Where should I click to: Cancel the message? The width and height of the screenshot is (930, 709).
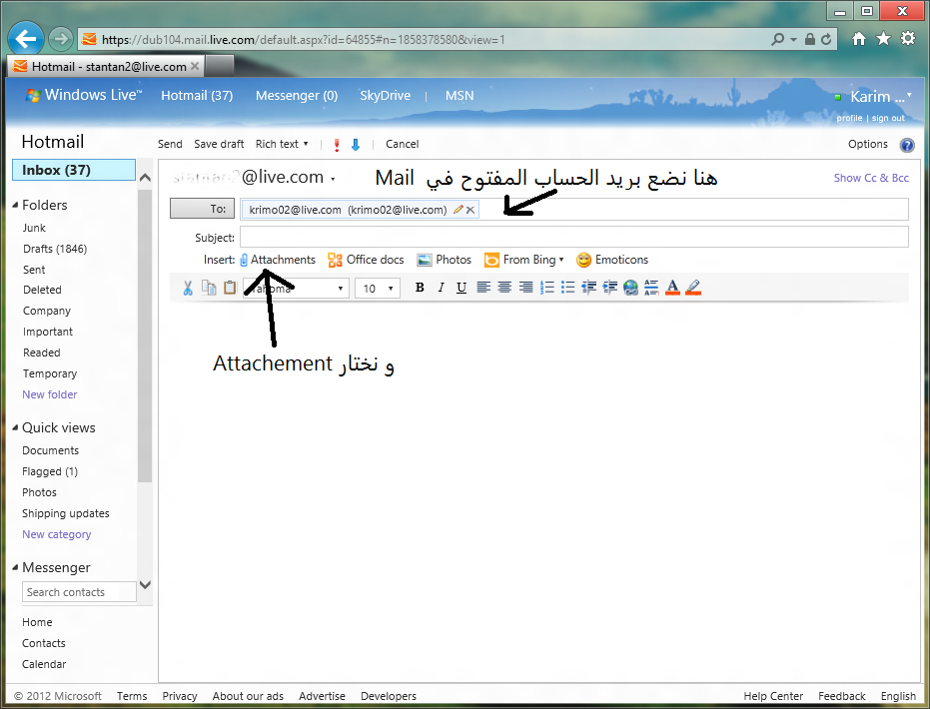[403, 144]
